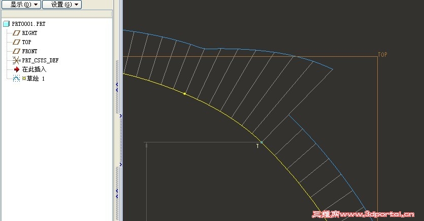This screenshot has height=221, width=424.
Task: Select PRT0001.PRT root node
Action: [28, 24]
